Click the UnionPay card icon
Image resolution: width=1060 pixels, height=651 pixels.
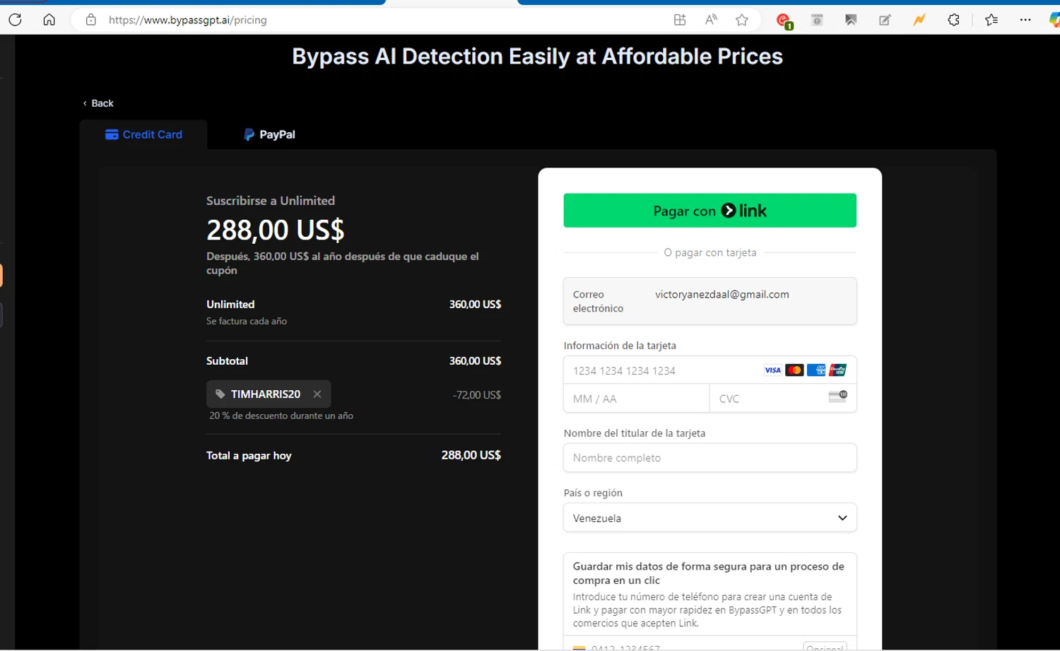[838, 370]
